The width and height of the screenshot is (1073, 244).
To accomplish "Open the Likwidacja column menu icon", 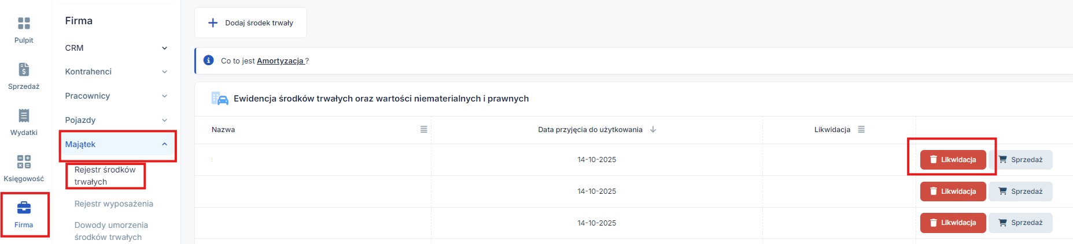I will [x=861, y=130].
